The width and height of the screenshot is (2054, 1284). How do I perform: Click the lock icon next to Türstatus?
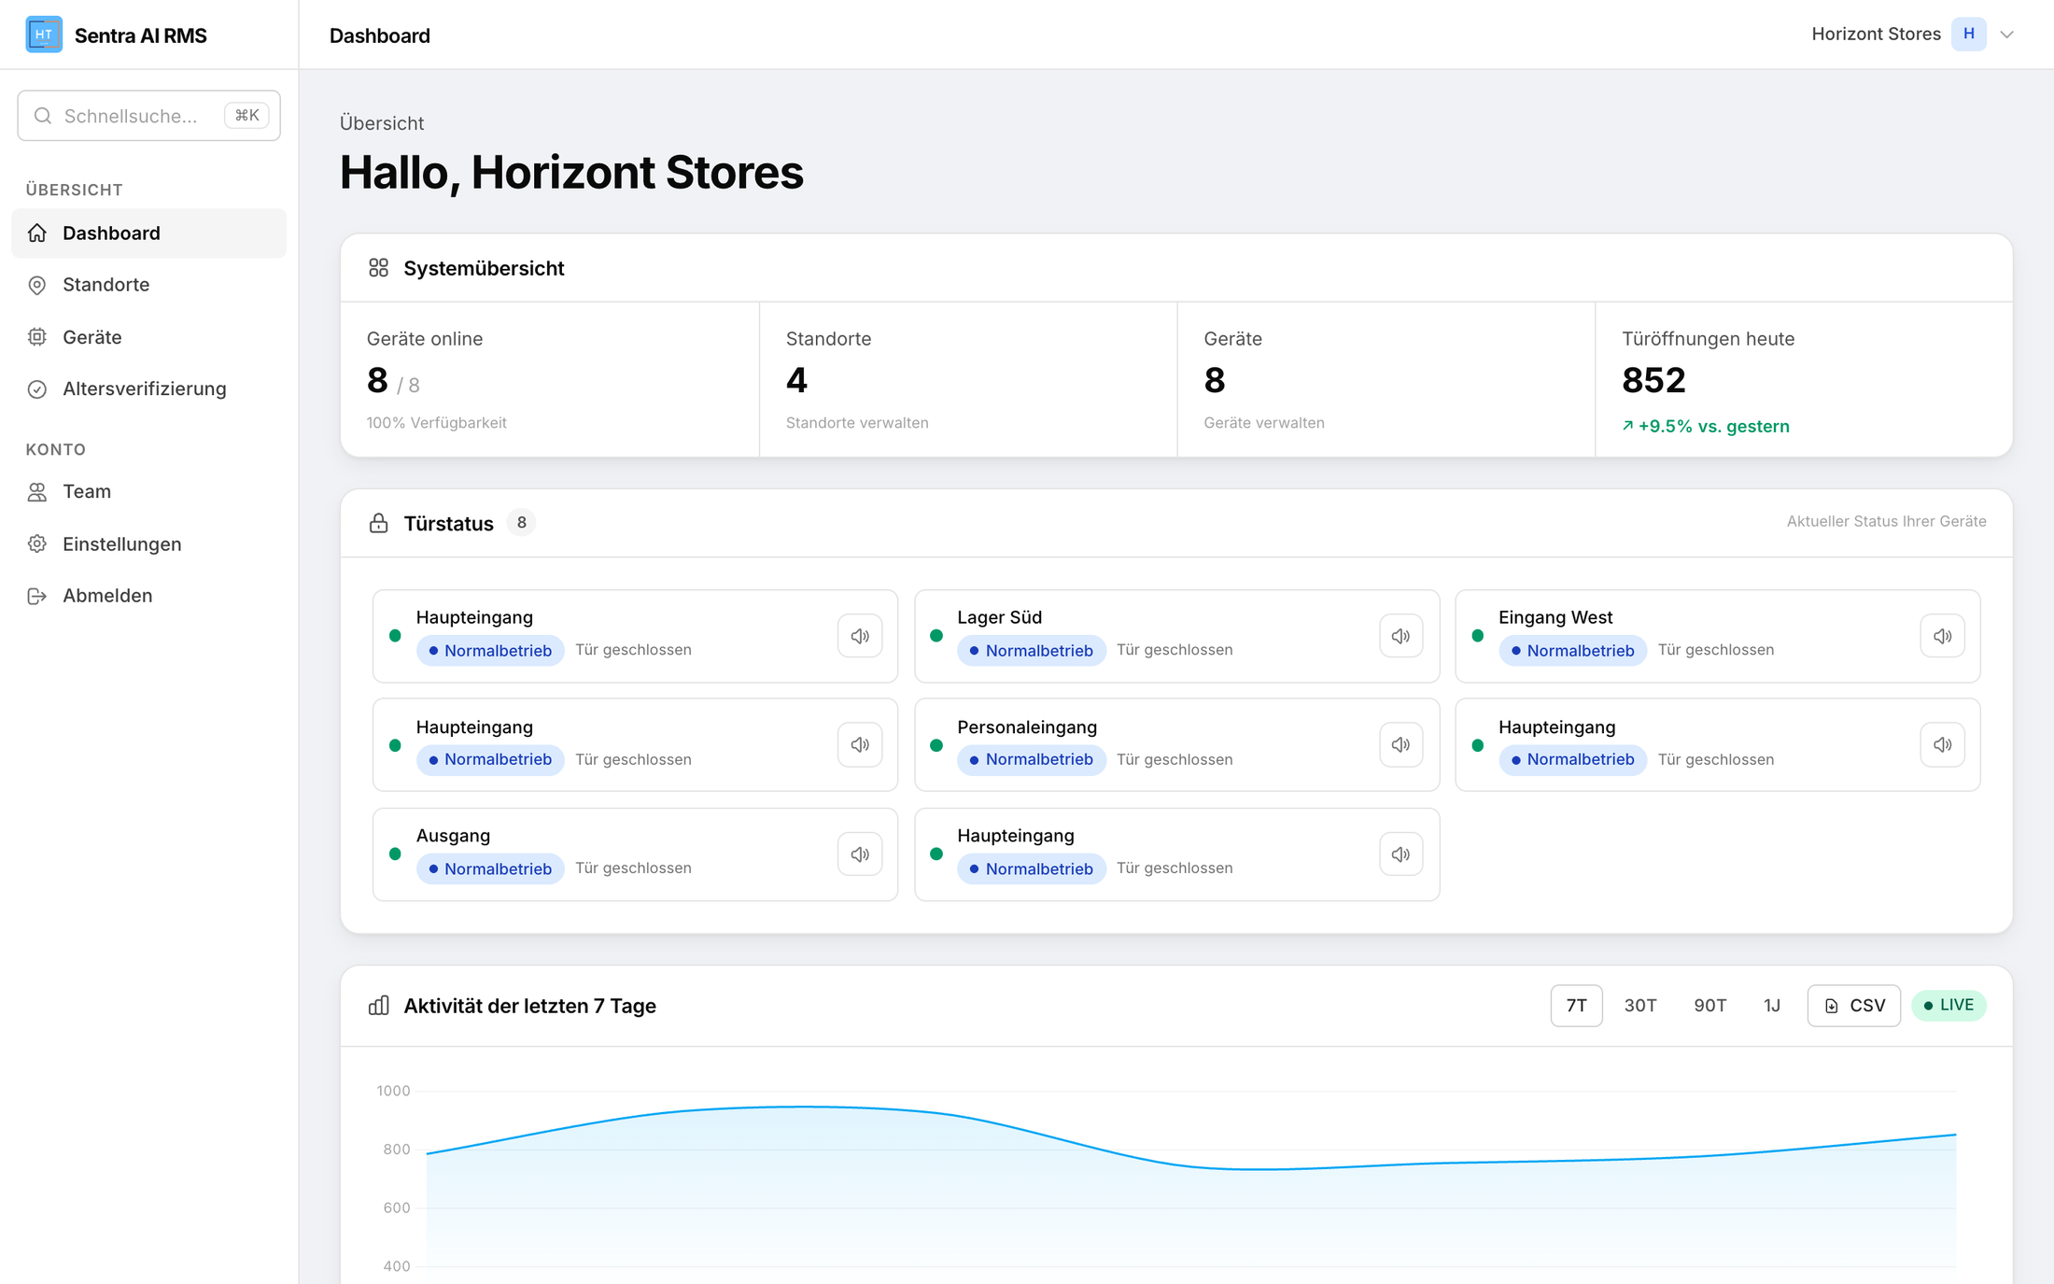[x=378, y=523]
